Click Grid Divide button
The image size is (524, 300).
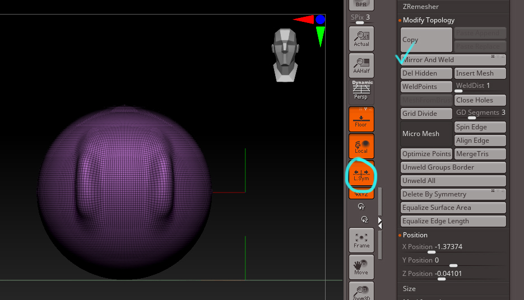pyautogui.click(x=426, y=114)
